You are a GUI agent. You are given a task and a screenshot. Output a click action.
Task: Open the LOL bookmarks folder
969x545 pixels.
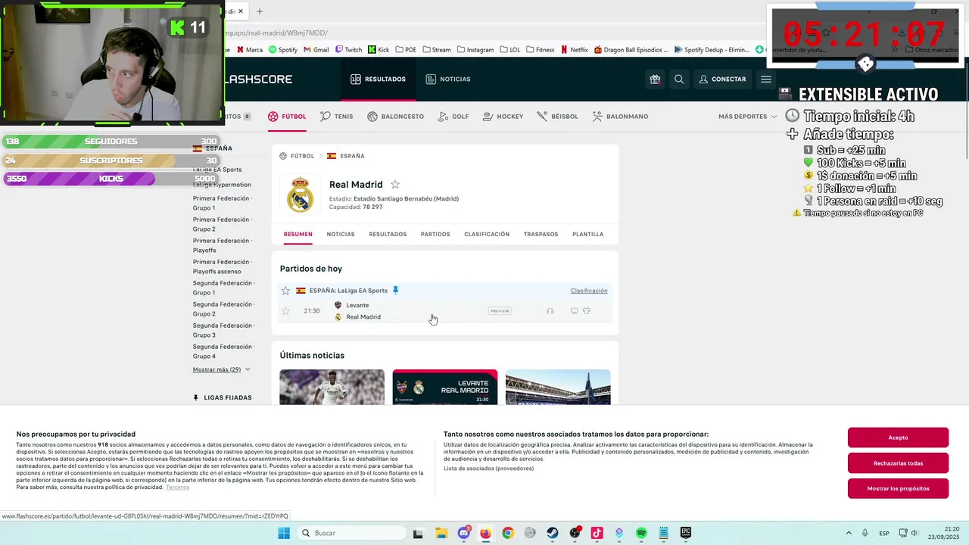click(510, 50)
